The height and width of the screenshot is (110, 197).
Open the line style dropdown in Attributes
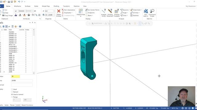(x=25, y=11)
